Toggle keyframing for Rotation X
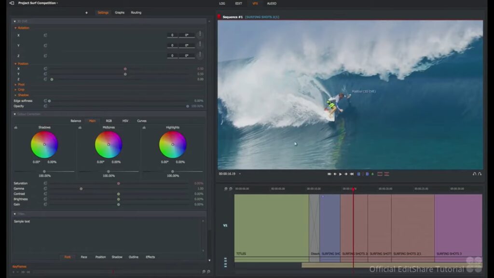 point(44,35)
